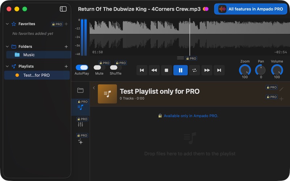This screenshot has width=290, height=181.
Task: Open Available only in Ampado PRO link
Action: pos(191,116)
